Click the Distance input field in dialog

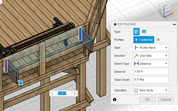point(151,72)
